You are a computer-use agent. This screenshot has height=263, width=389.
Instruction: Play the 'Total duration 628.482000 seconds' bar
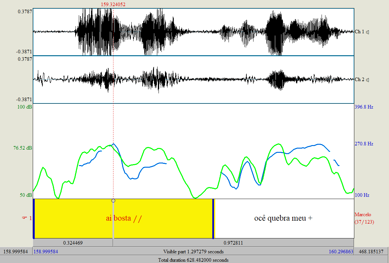point(194,260)
